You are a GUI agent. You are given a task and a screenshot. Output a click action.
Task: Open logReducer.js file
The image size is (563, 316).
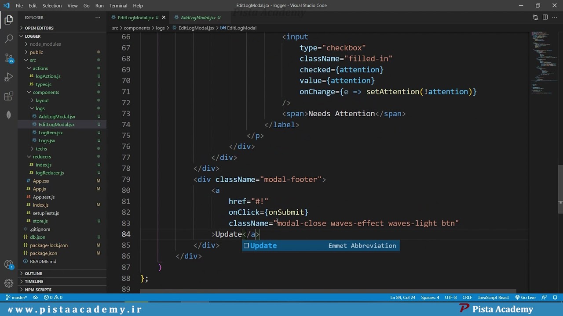pyautogui.click(x=50, y=173)
